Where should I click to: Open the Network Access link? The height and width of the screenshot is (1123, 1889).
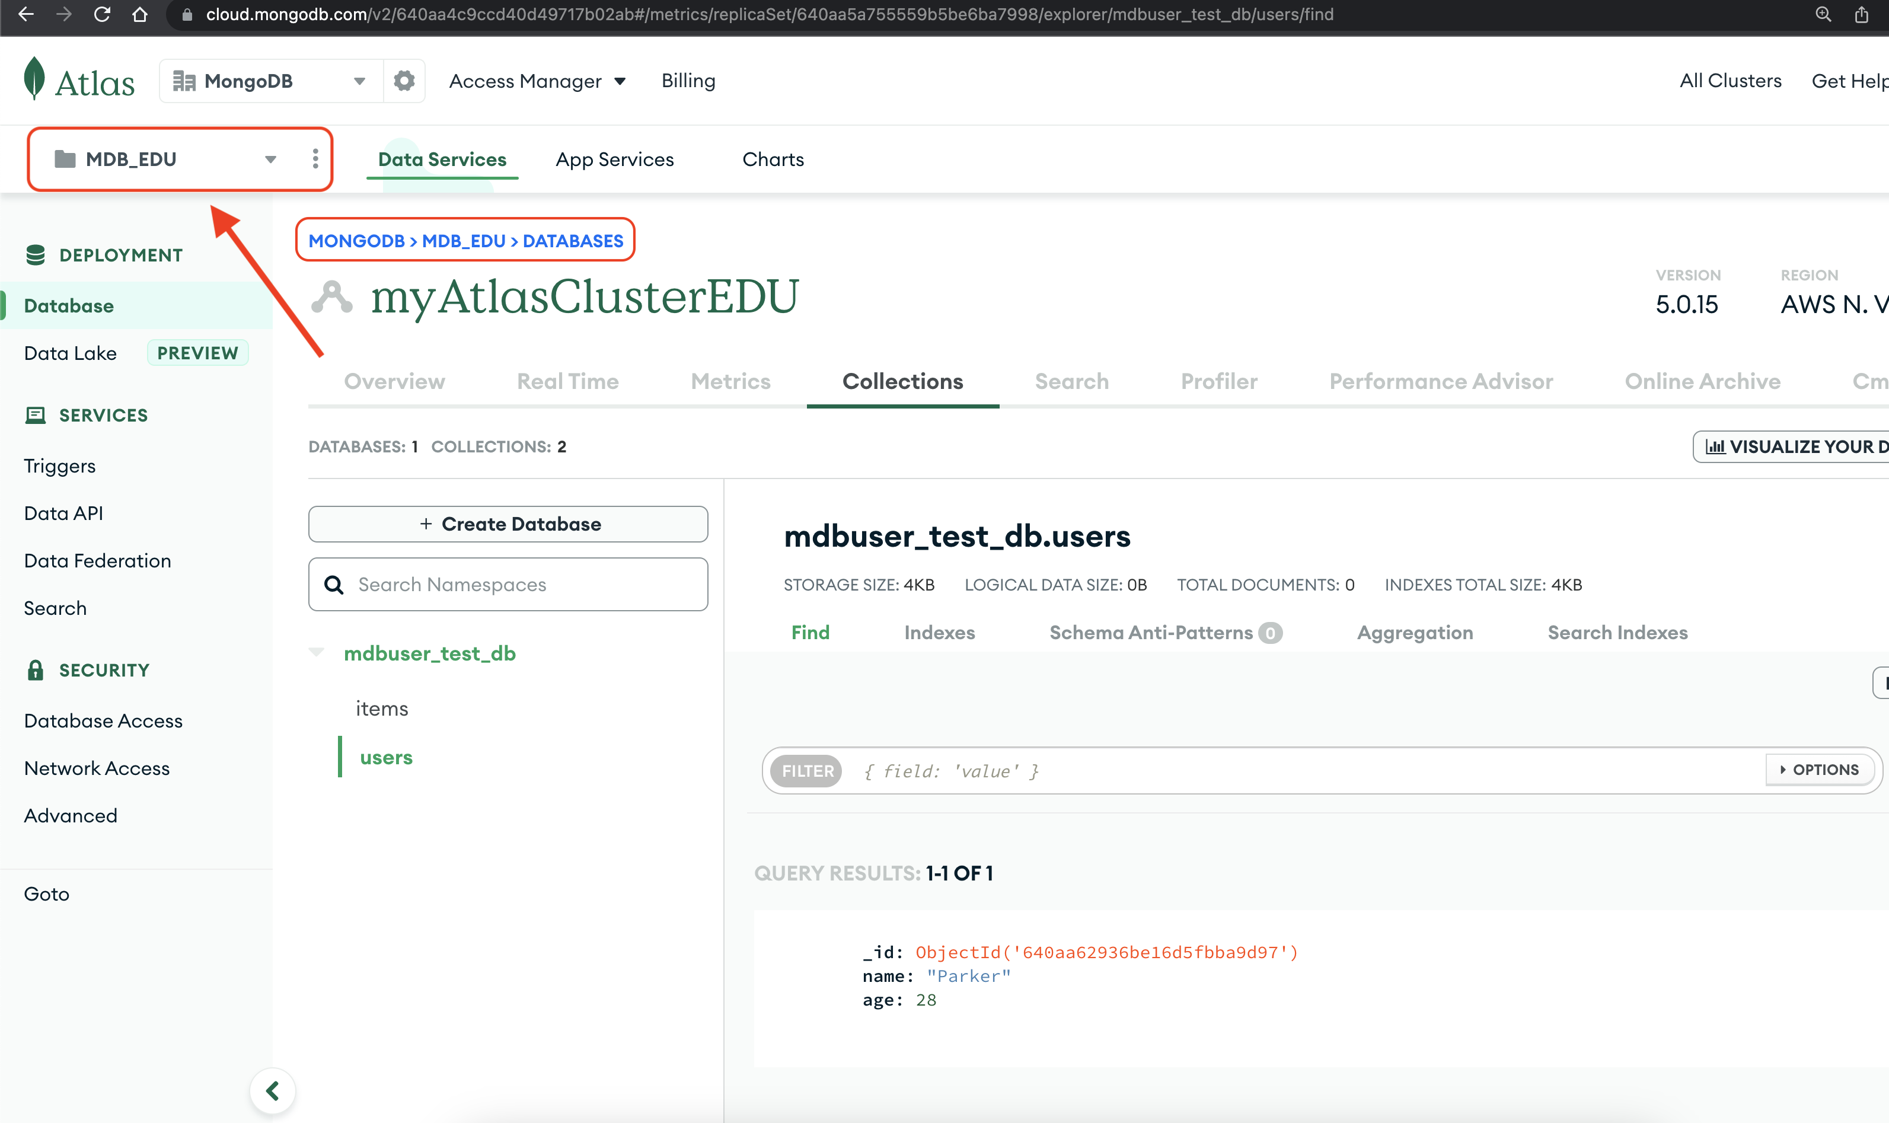tap(97, 768)
